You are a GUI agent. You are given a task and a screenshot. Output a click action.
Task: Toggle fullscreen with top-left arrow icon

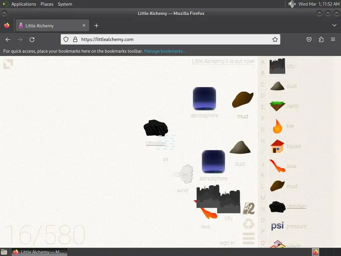click(8, 64)
